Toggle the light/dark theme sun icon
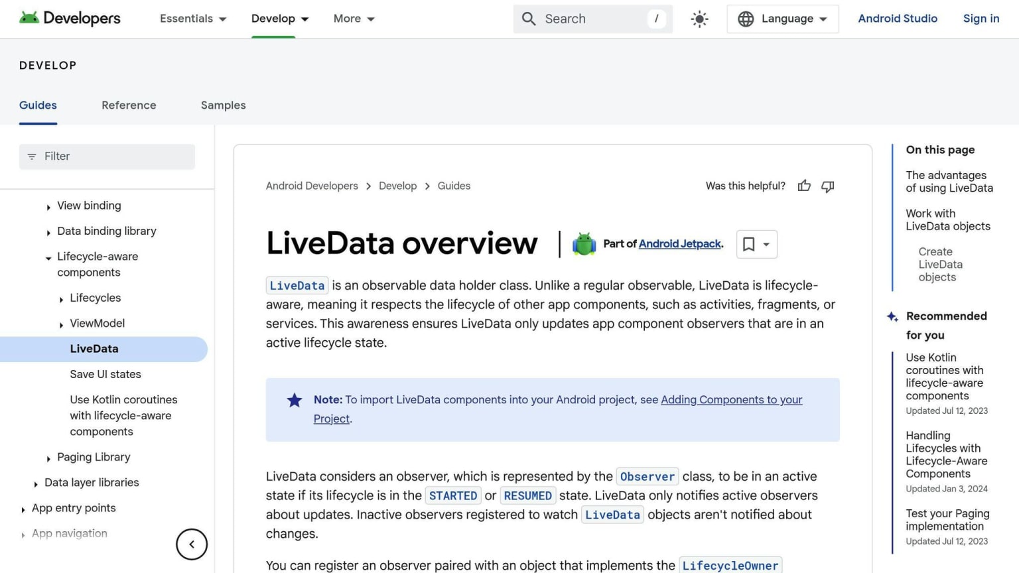Screen dimensions: 1019x573 click(699, 19)
